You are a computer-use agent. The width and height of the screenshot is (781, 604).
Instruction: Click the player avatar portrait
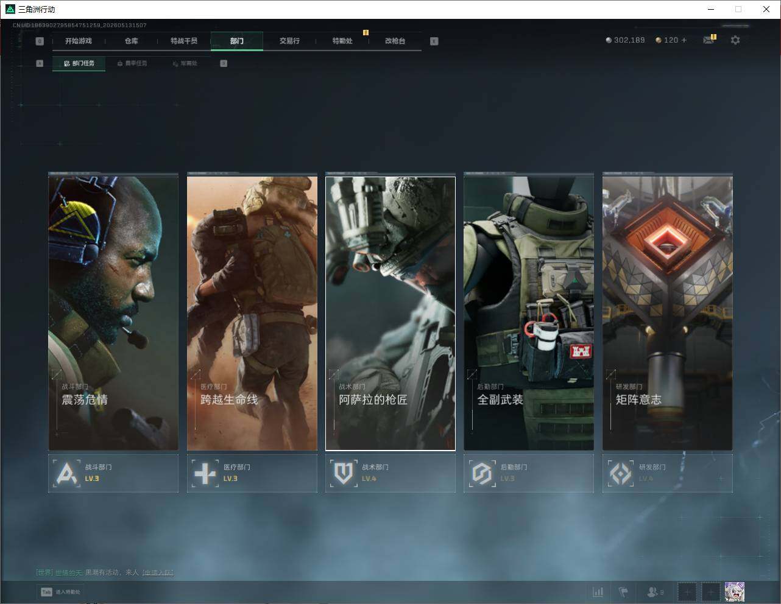734,592
